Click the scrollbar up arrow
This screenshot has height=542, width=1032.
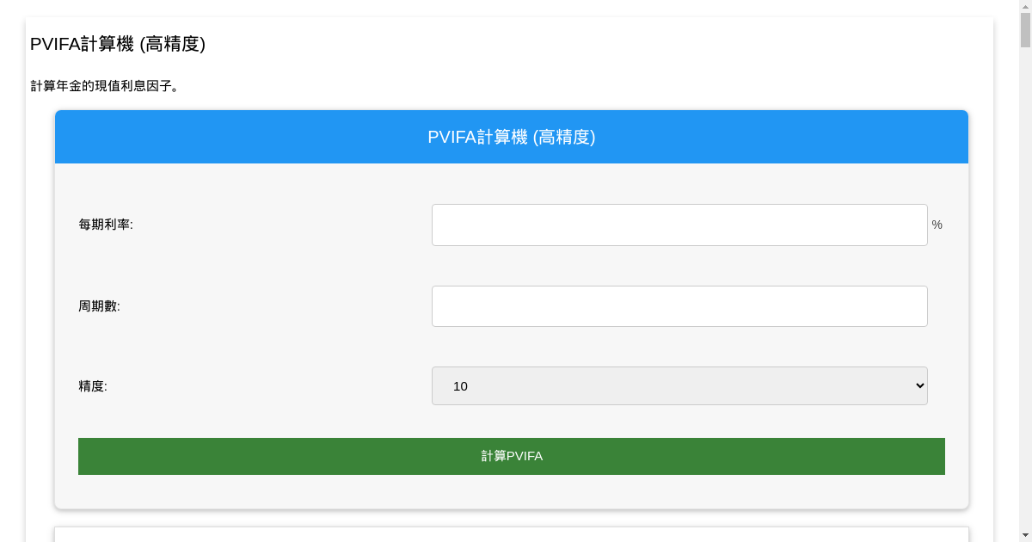[1025, 7]
